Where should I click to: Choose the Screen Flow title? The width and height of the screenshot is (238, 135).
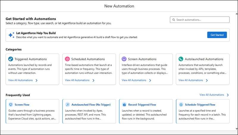22,105
